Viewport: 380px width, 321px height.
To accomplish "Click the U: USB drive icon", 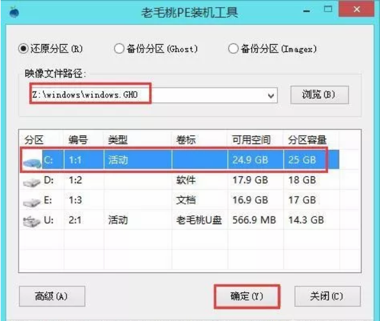I will click(32, 221).
